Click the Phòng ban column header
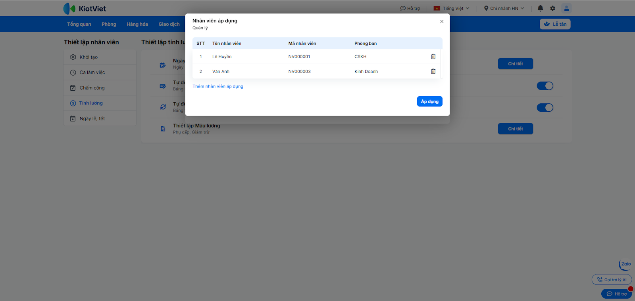635x301 pixels. (366, 44)
